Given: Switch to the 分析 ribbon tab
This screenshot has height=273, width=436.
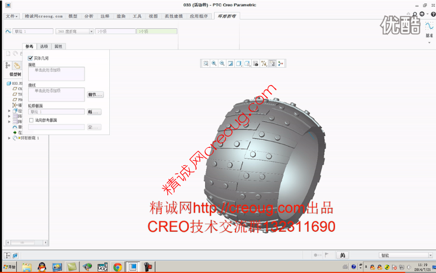Looking at the screenshot, I should (89, 16).
